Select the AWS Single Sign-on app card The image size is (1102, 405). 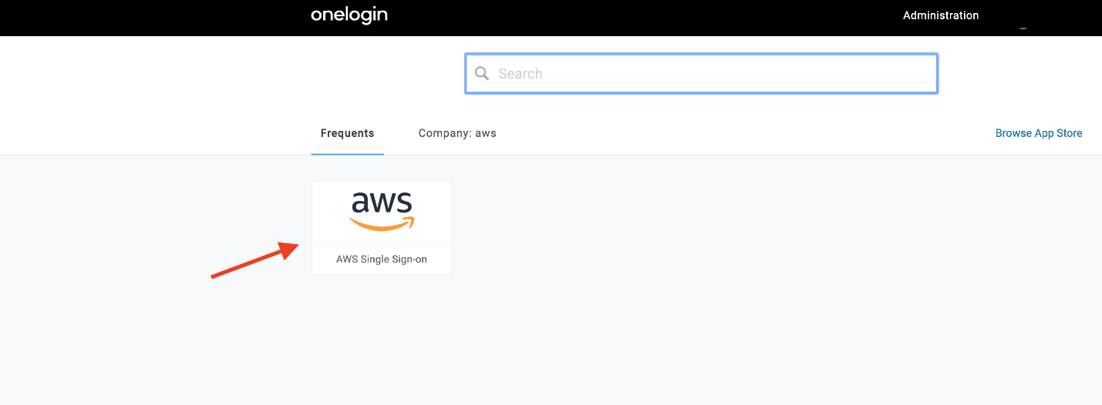(382, 228)
